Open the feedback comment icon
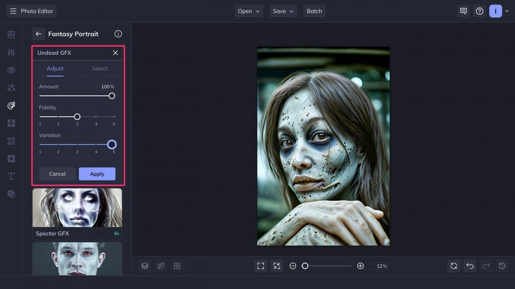Screen dimensions: 515x289 coord(463,11)
